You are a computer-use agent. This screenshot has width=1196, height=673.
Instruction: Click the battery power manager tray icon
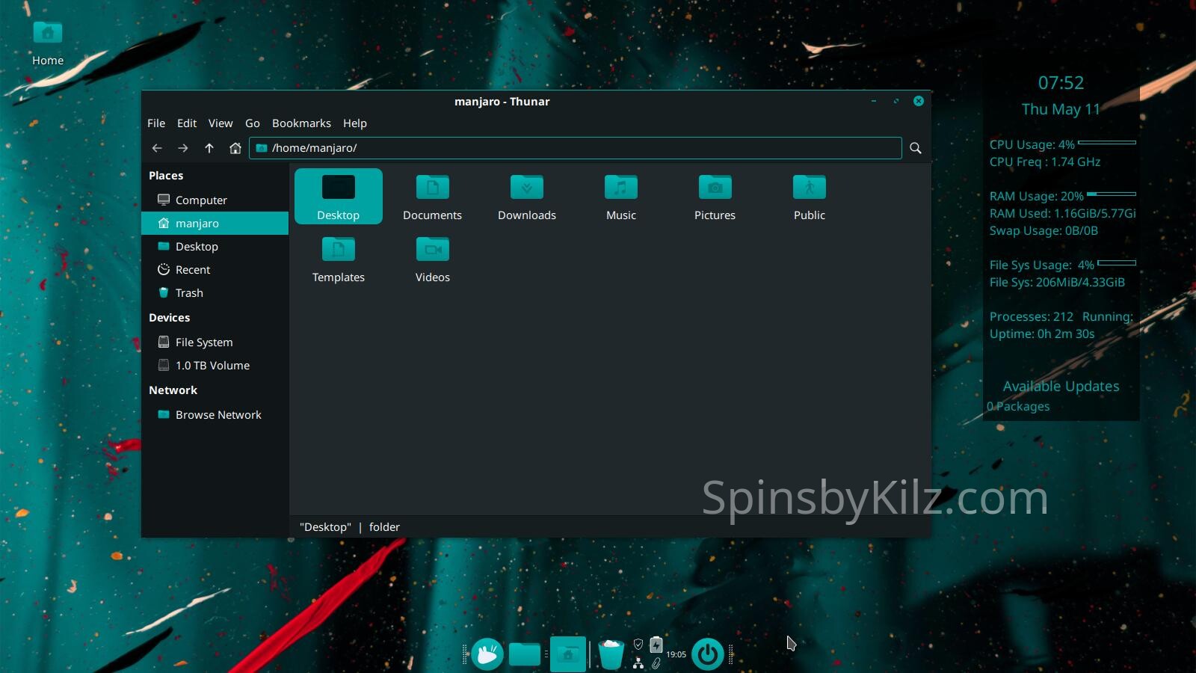tap(656, 645)
